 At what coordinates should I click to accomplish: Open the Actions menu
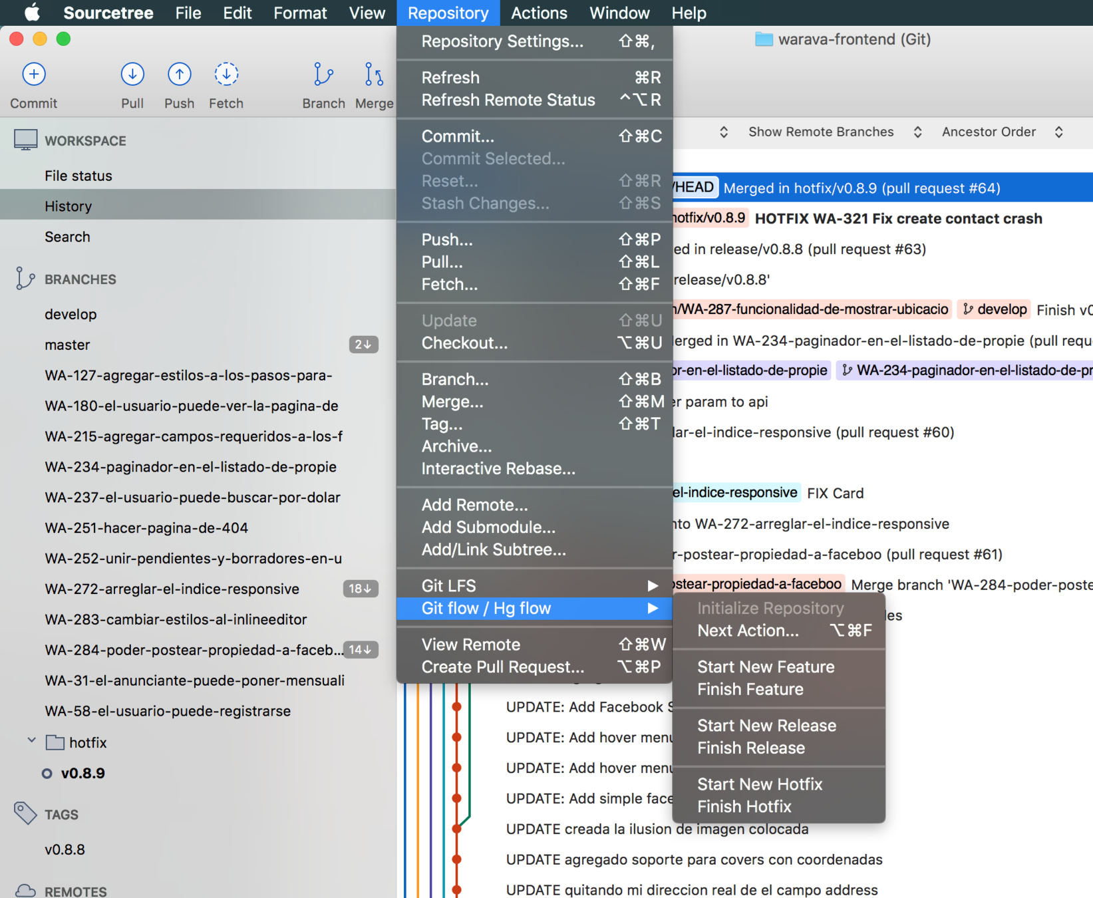[539, 13]
